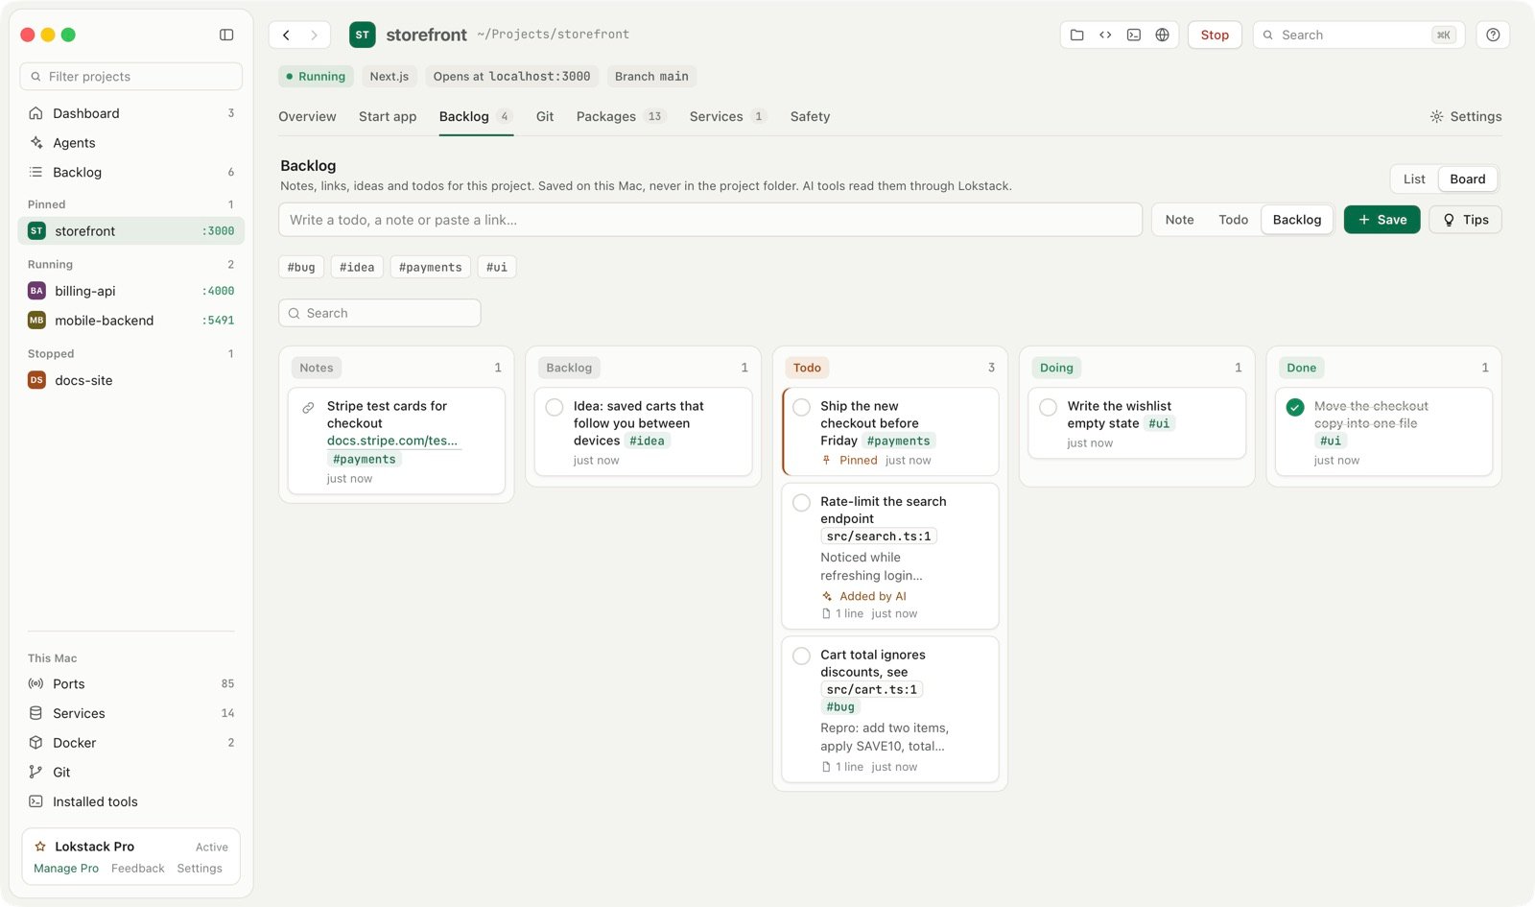This screenshot has width=1535, height=907.
Task: Go forward with the right chevron
Action: [x=314, y=35]
